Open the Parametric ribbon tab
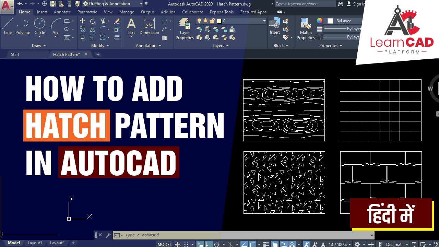 pyautogui.click(x=87, y=12)
